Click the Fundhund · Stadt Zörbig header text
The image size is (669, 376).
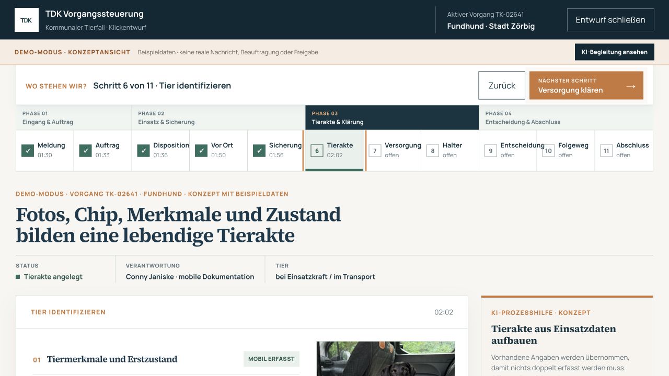coord(491,26)
